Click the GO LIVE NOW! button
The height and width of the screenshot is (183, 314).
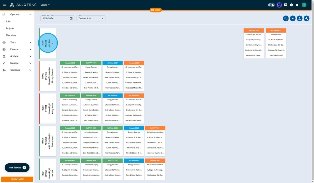coord(17,179)
